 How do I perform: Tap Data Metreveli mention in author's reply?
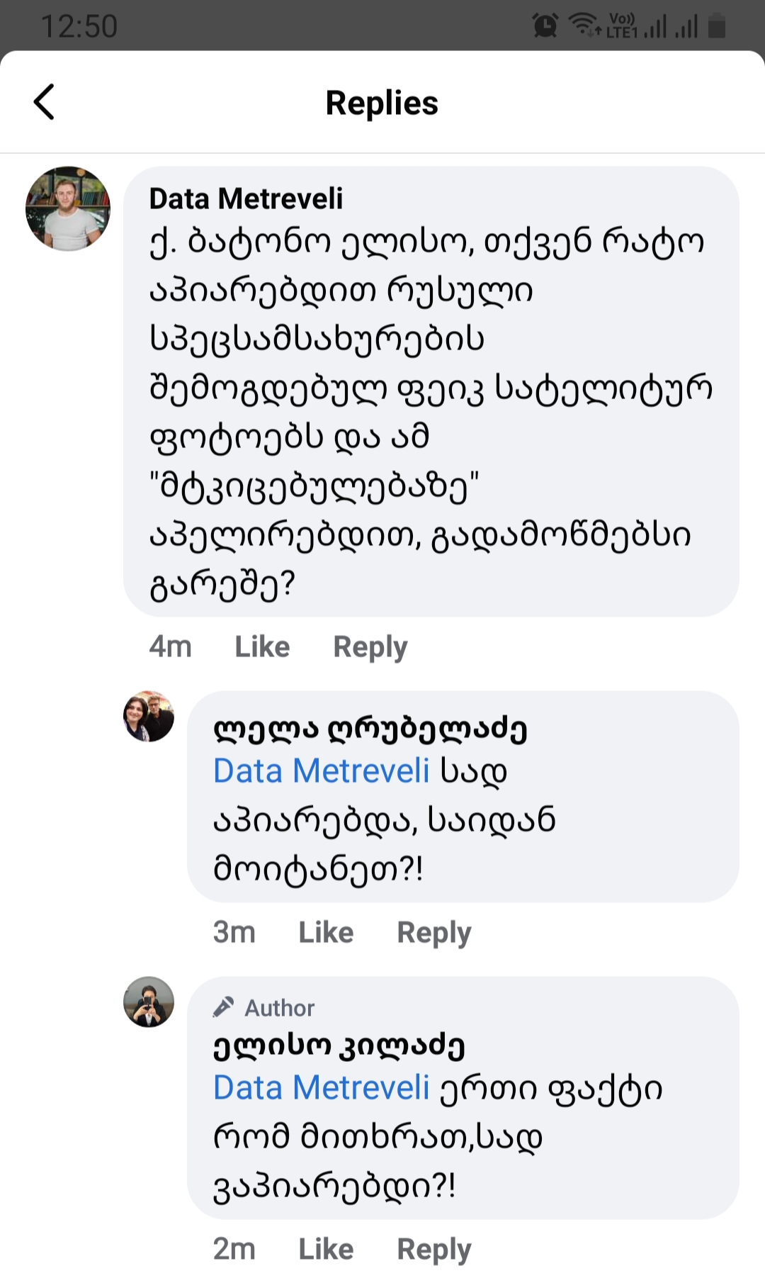(322, 1088)
